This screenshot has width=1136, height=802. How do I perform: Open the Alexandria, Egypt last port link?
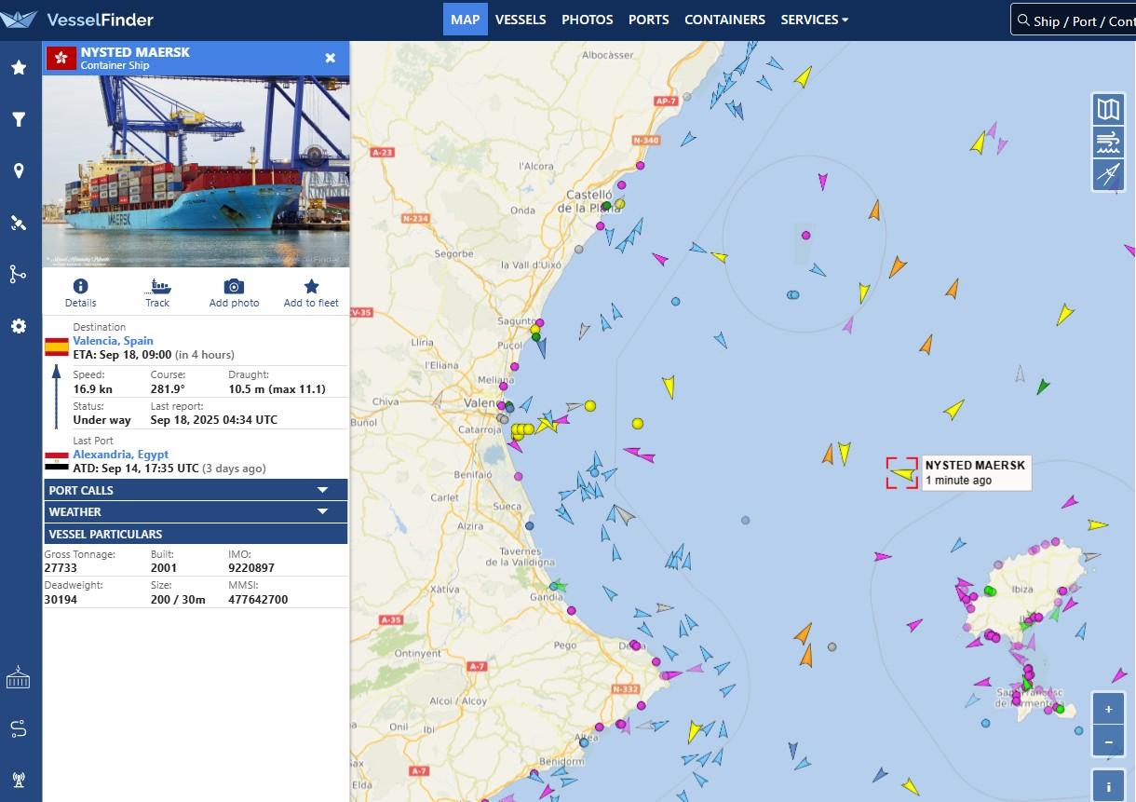point(121,455)
